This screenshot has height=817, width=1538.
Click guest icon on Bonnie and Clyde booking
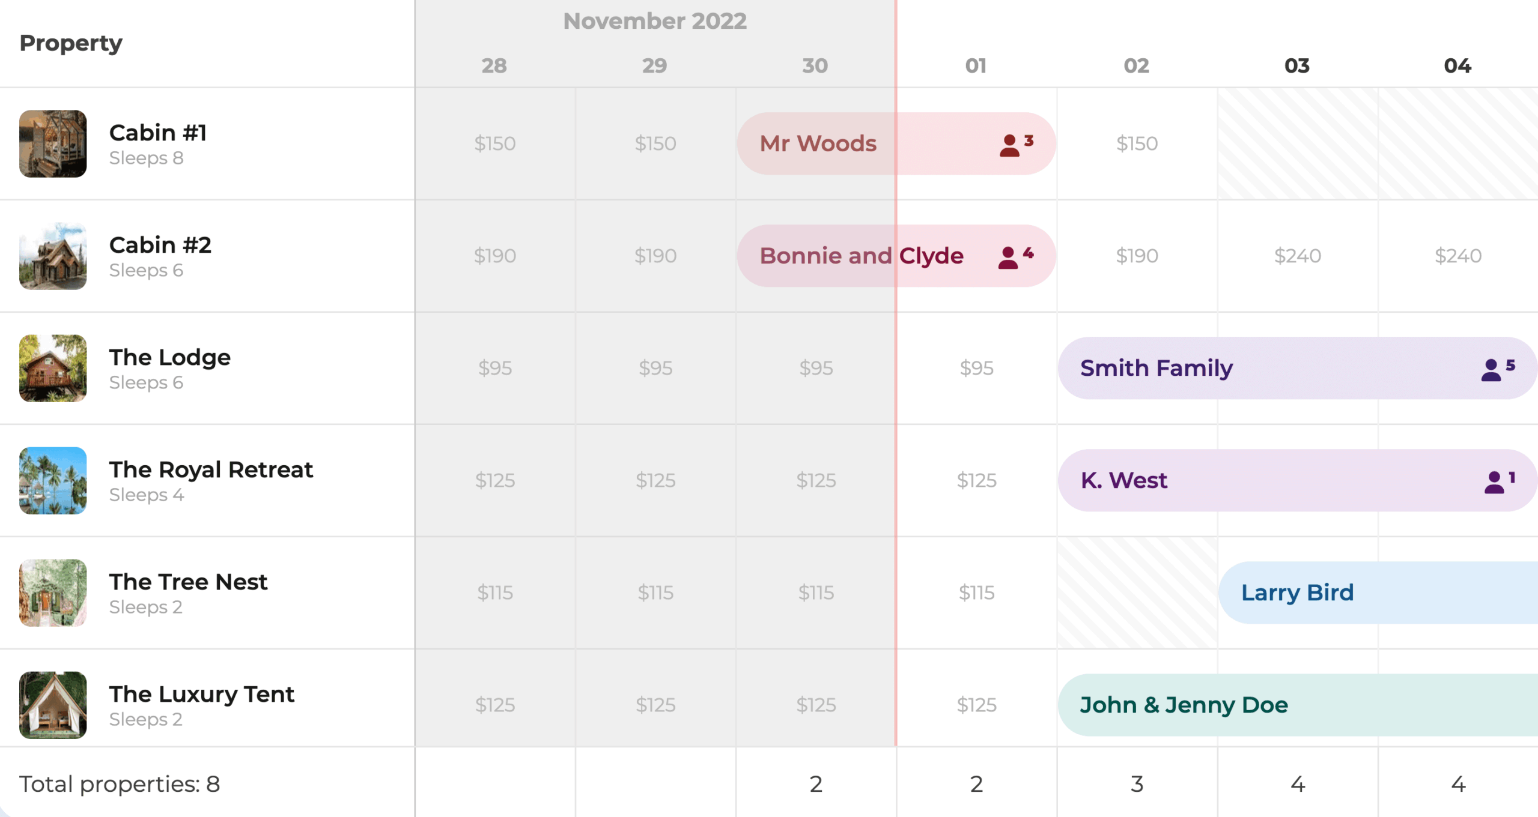pos(1015,257)
